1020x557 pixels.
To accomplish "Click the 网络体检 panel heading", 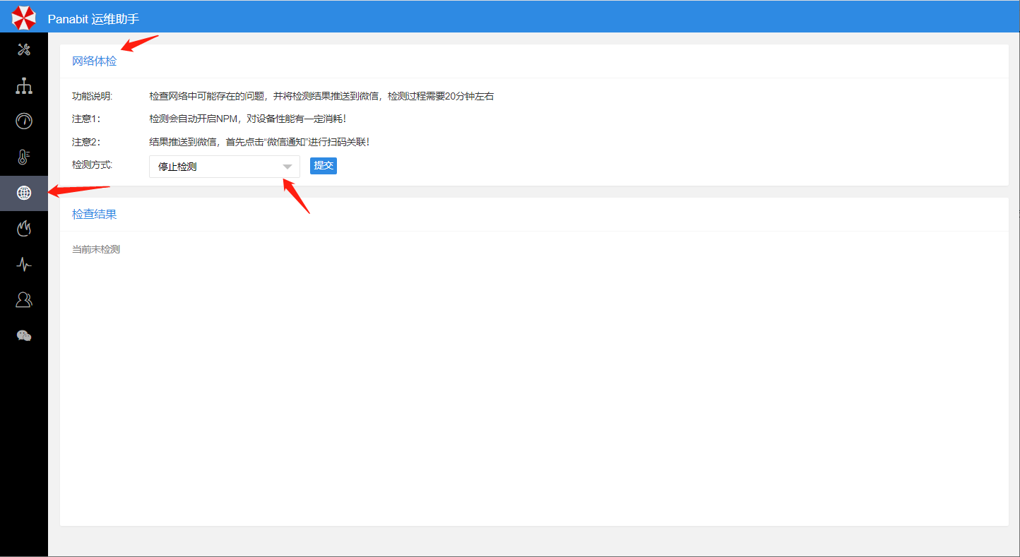I will tap(95, 61).
